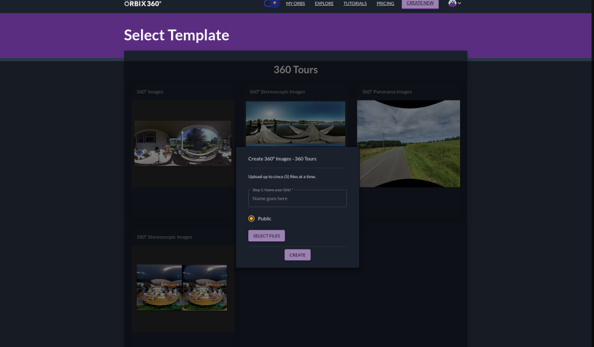Image resolution: width=594 pixels, height=347 pixels.
Task: Click the Orbix360 logo
Action: pos(143,3)
